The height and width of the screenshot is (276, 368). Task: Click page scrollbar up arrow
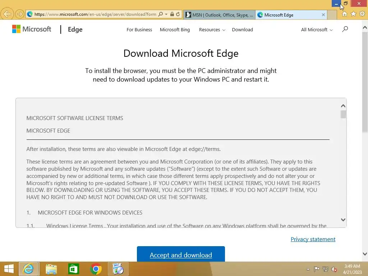(365, 28)
